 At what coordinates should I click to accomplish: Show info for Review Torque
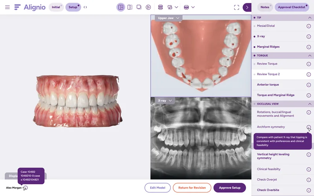pos(309,64)
